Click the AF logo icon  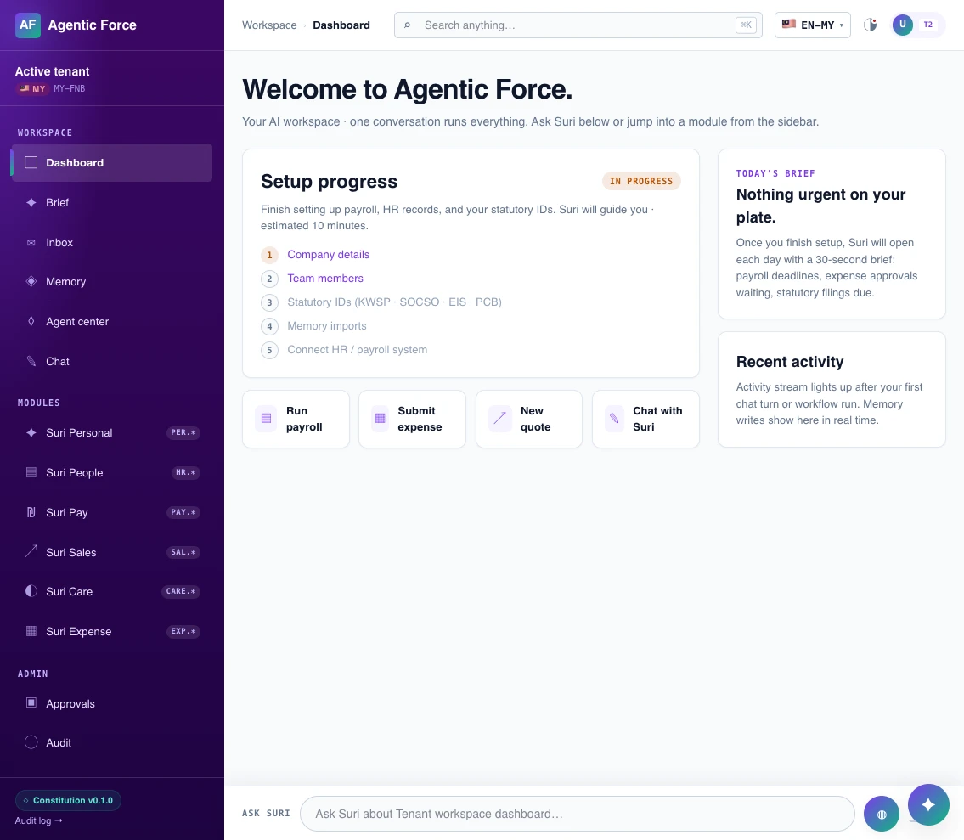click(28, 25)
